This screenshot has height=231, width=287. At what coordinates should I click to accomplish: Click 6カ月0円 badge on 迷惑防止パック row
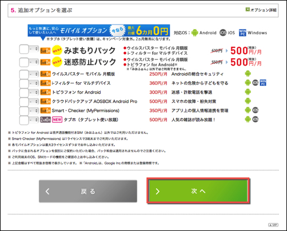[45, 62]
